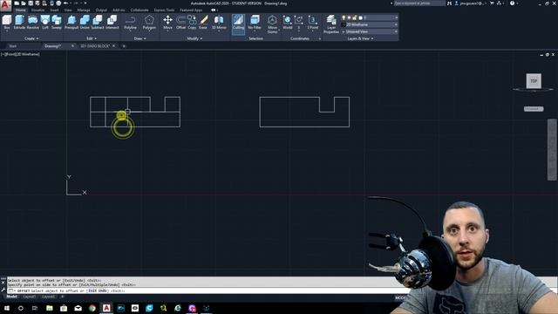558x314 pixels.
Task: Switch to the Layout1 tab
Action: (29, 297)
